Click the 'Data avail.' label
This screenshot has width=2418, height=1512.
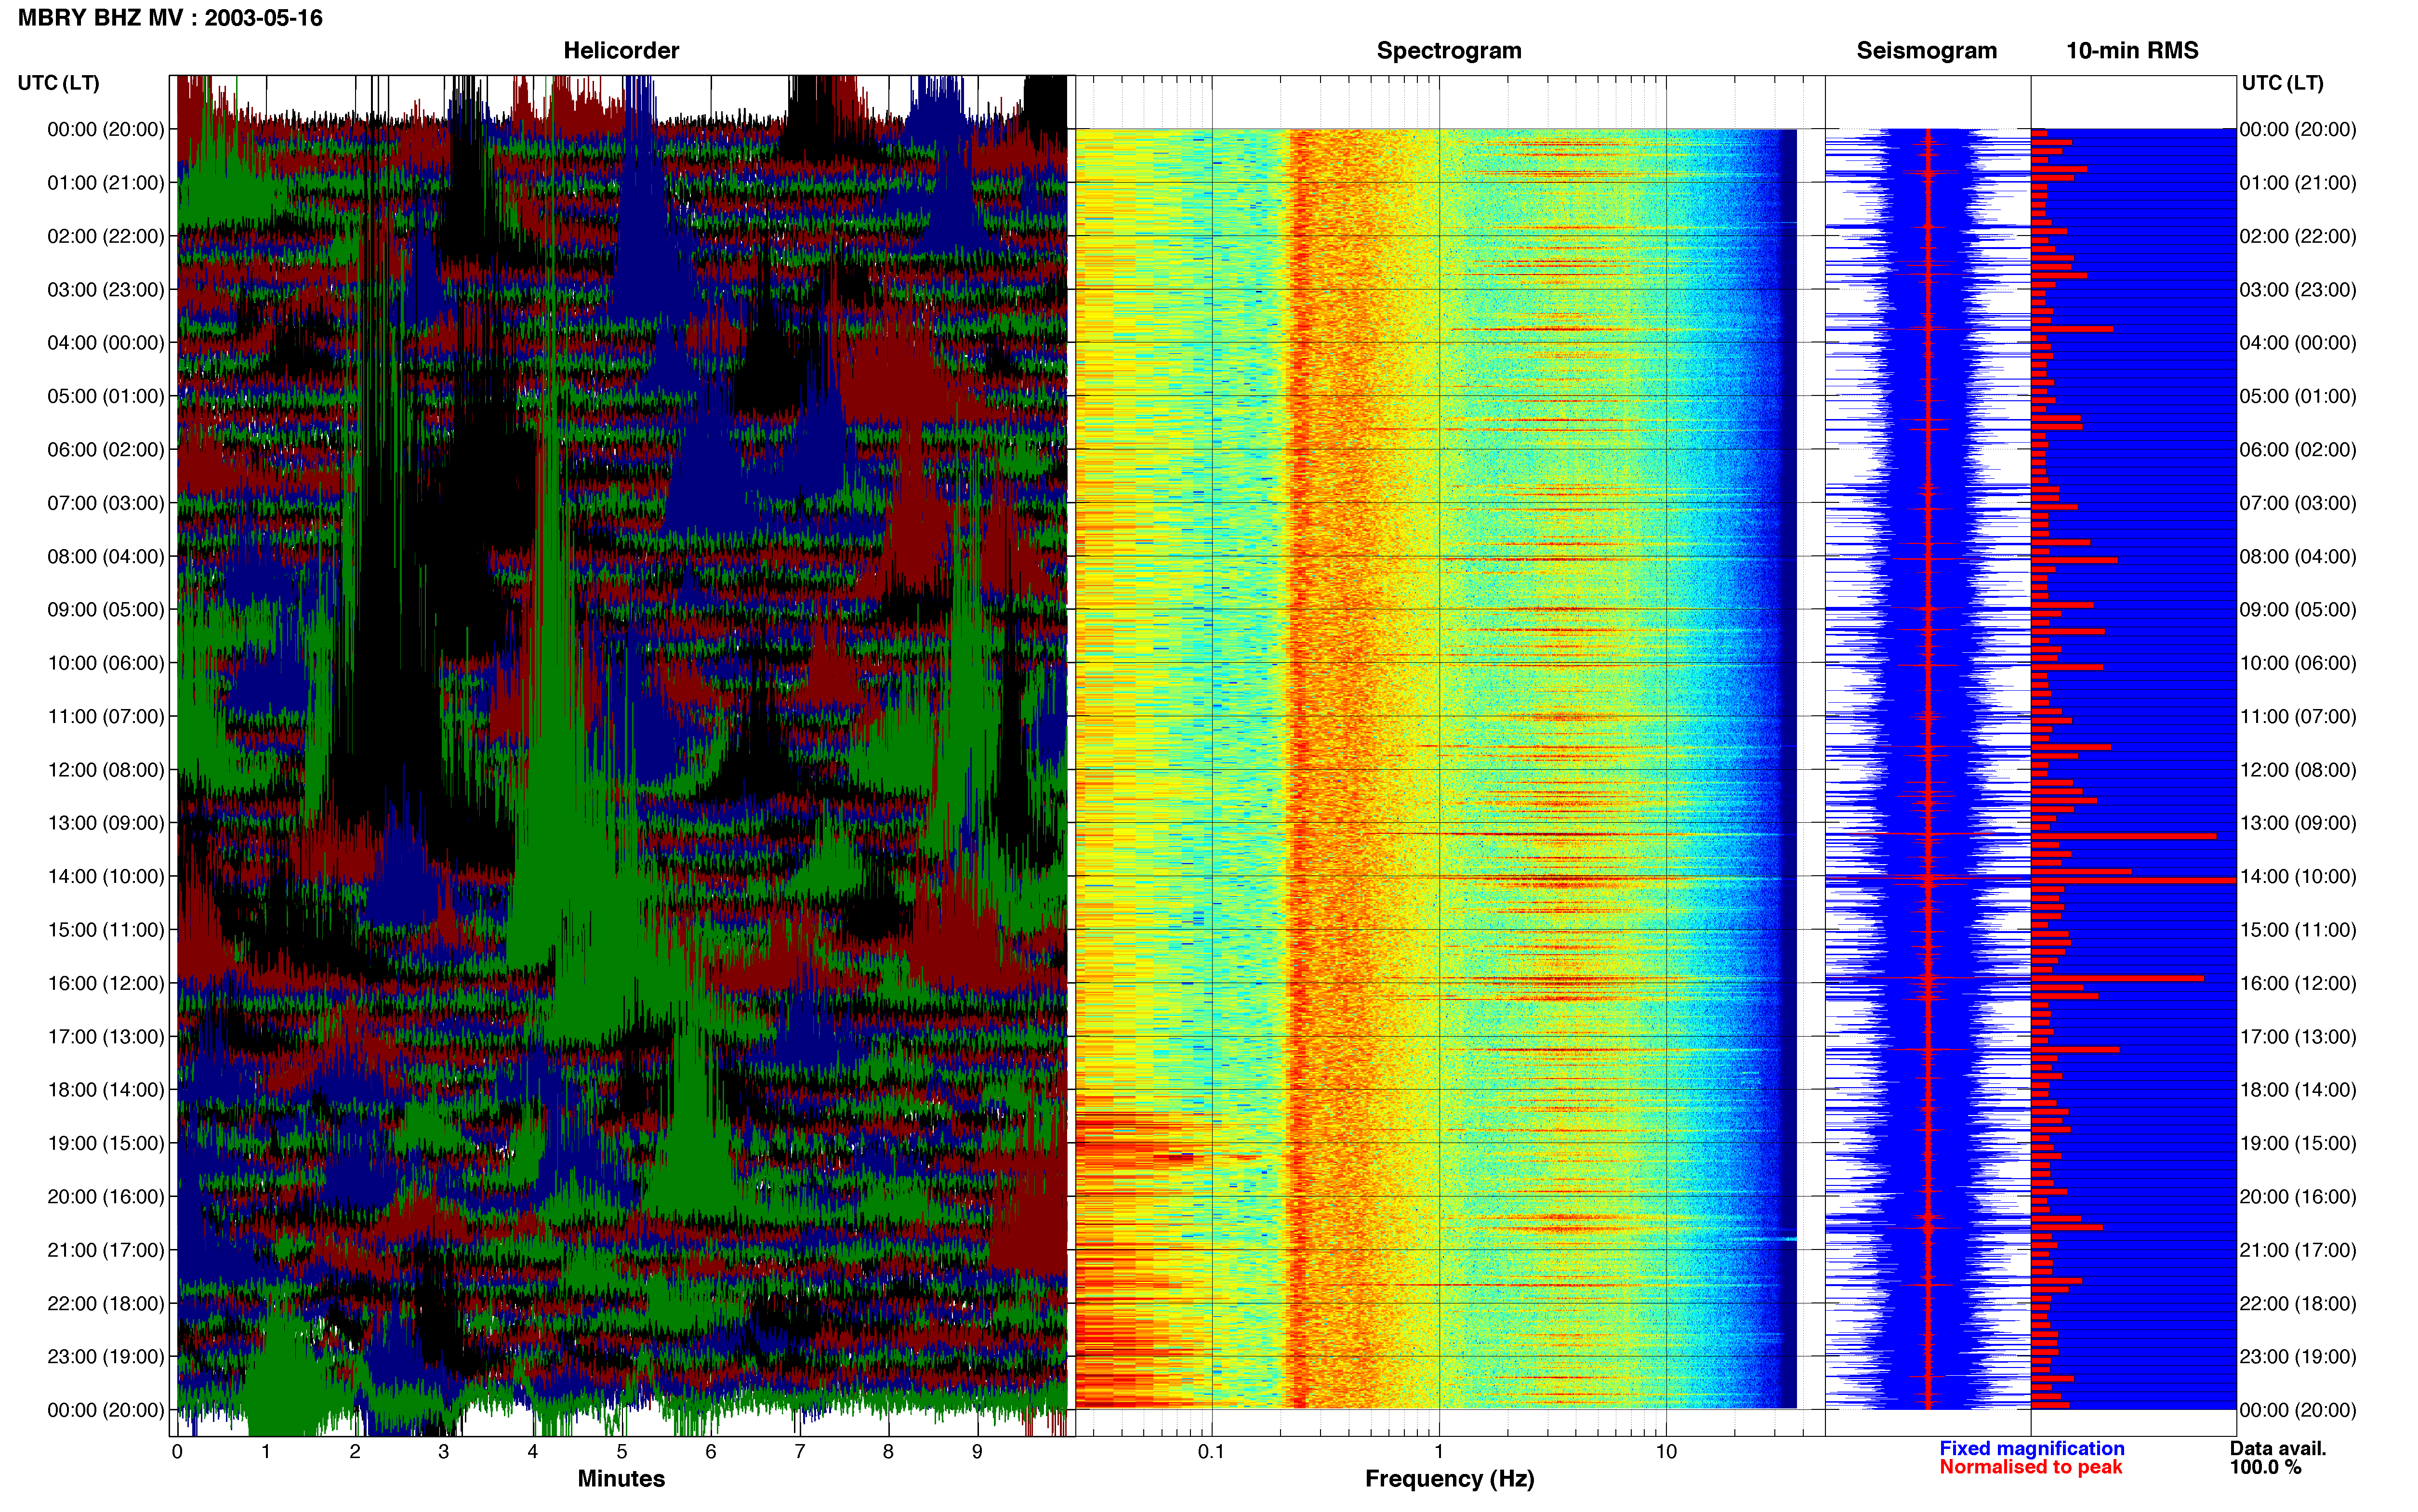click(2278, 1448)
